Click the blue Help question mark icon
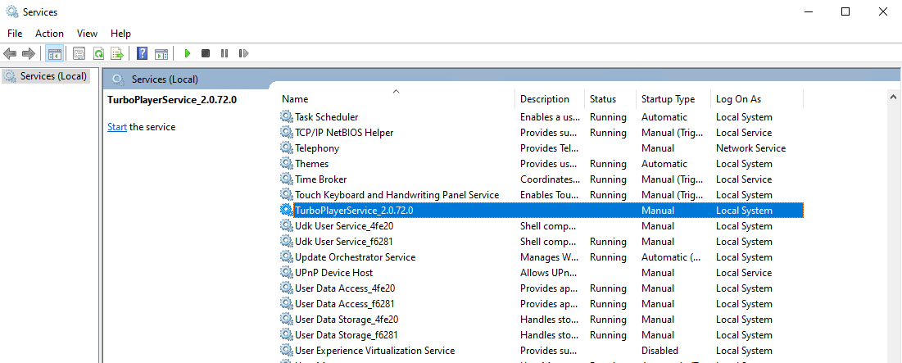The width and height of the screenshot is (902, 363). coord(142,53)
